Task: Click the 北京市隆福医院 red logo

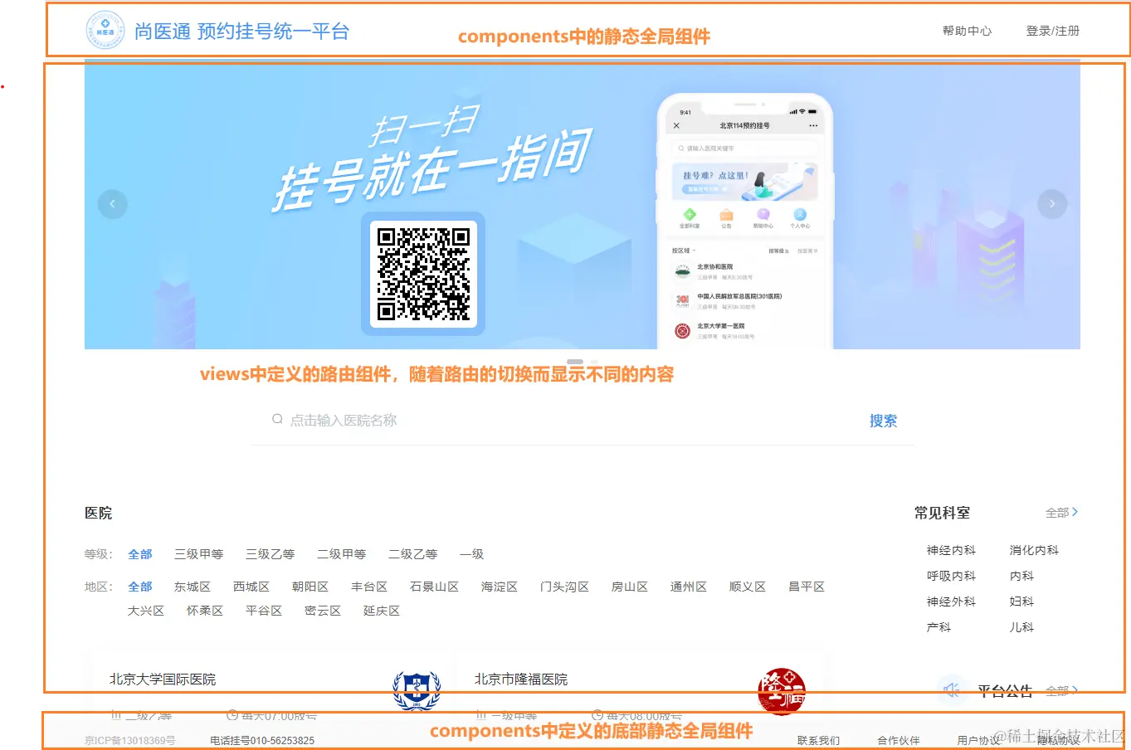Action: [x=782, y=691]
